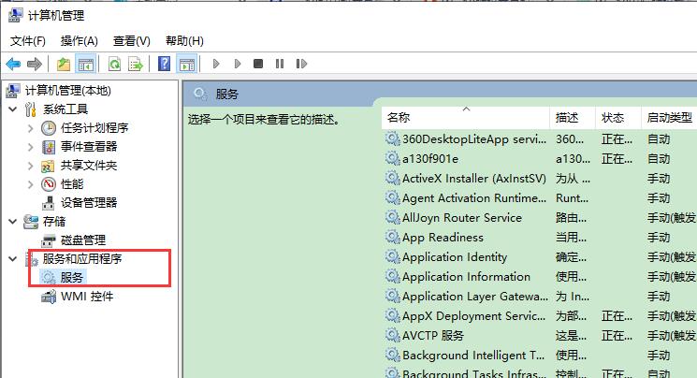Viewport: 697px width, 378px height.
Task: Expand the 事件查看器 node arrow
Action: click(30, 147)
